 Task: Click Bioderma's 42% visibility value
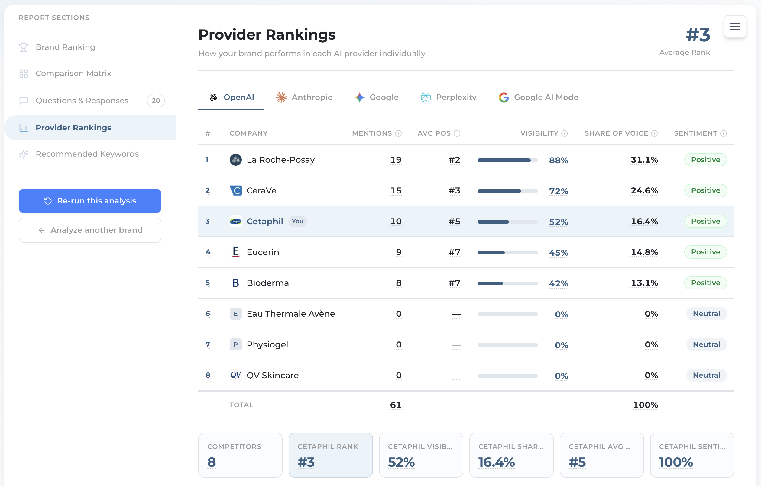coord(559,284)
